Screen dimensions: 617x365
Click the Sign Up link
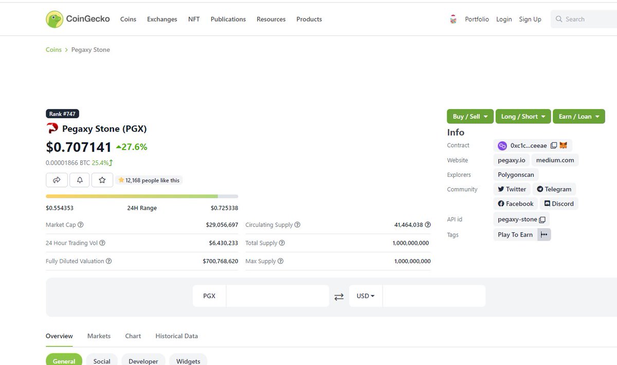tap(530, 19)
